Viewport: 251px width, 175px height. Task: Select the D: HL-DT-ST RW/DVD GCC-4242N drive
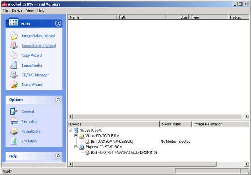(124, 152)
